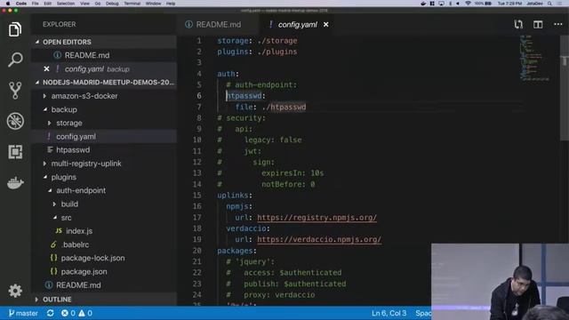Click line number 15 in the gutter

click(197, 196)
